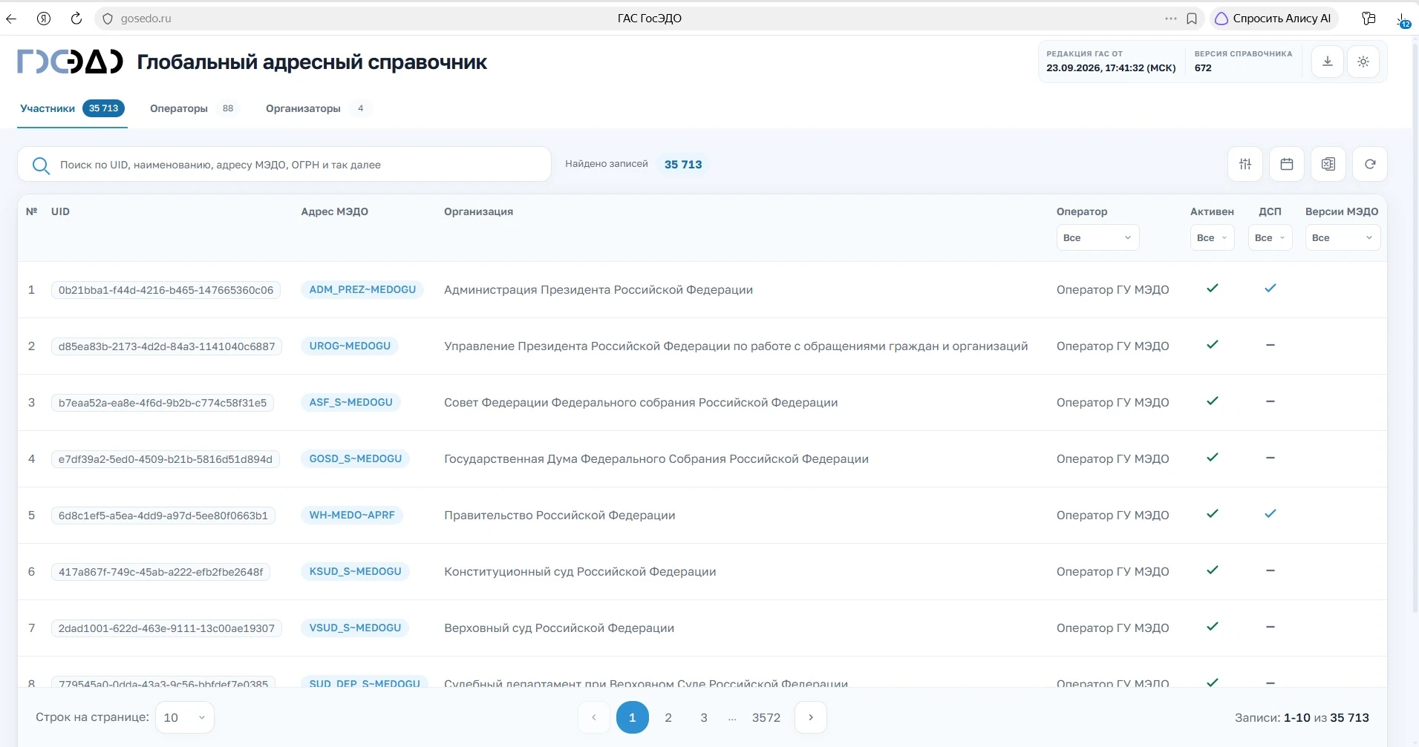Jump to last page 3572
1419x747 pixels.
[x=766, y=717]
